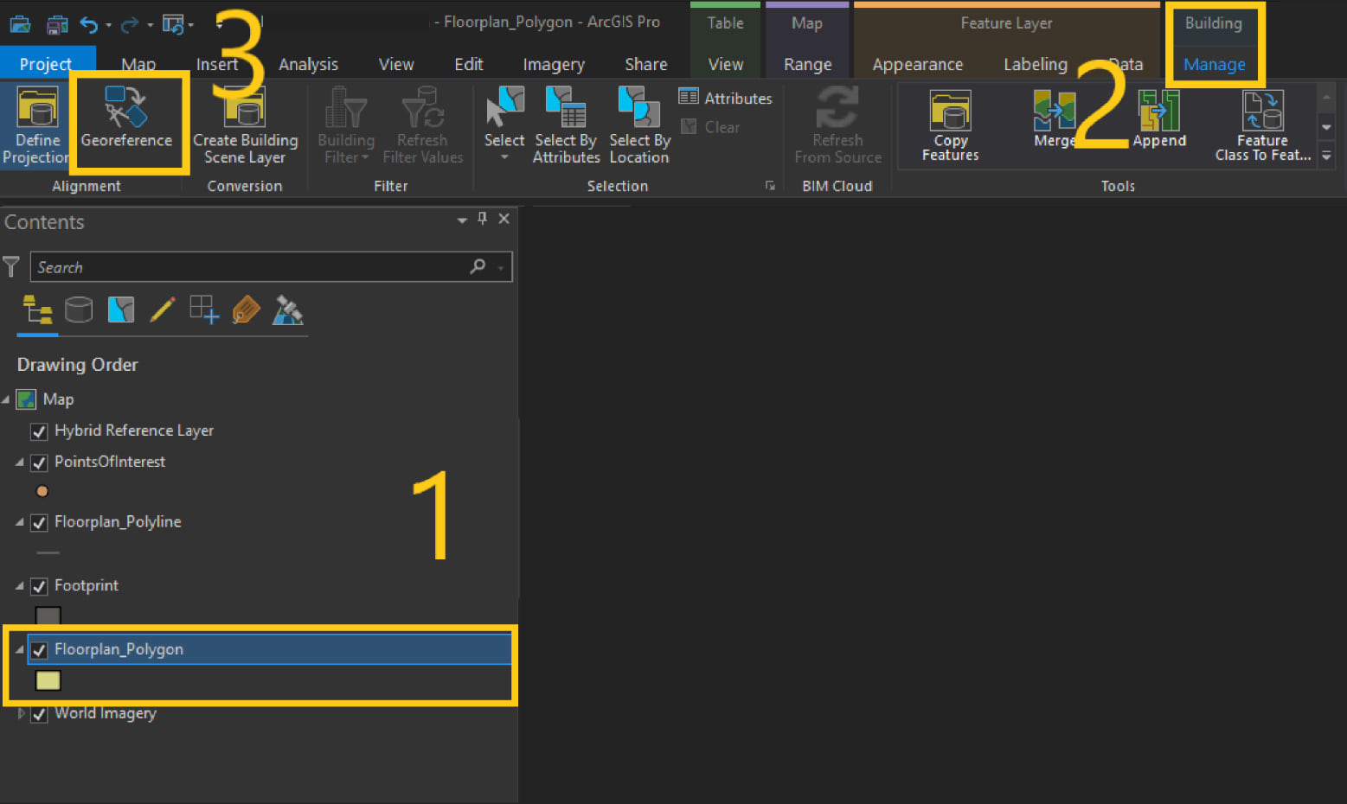Viewport: 1347px width, 804px height.
Task: Open the Attributes pane button
Action: pyautogui.click(x=725, y=98)
